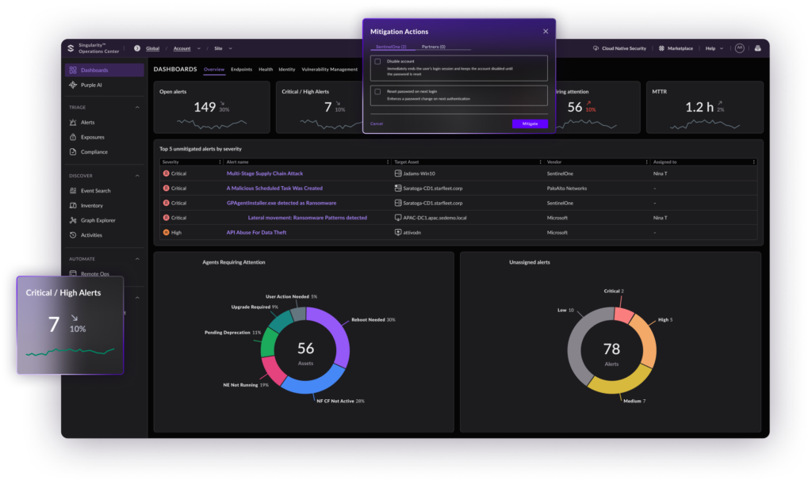Open GPAgentInstaller.exe detected as Ransomware alert
Screen dimensions: 812x484
(282, 204)
